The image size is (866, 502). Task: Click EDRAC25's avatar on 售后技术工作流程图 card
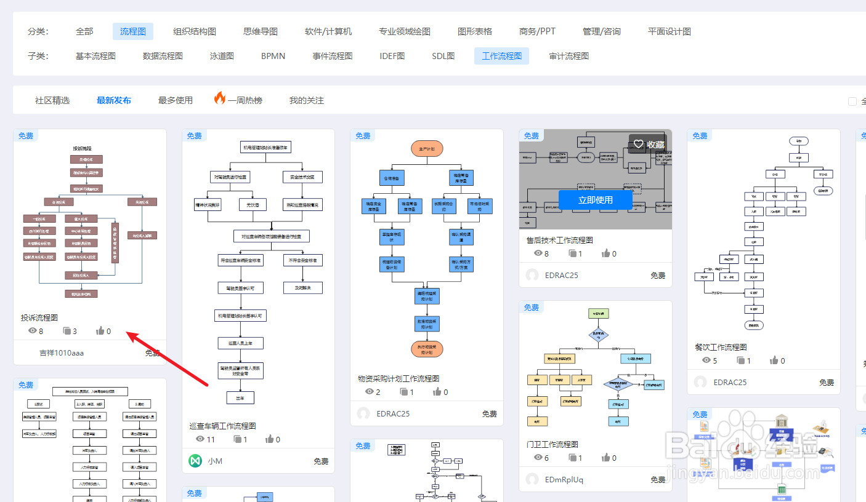[532, 275]
